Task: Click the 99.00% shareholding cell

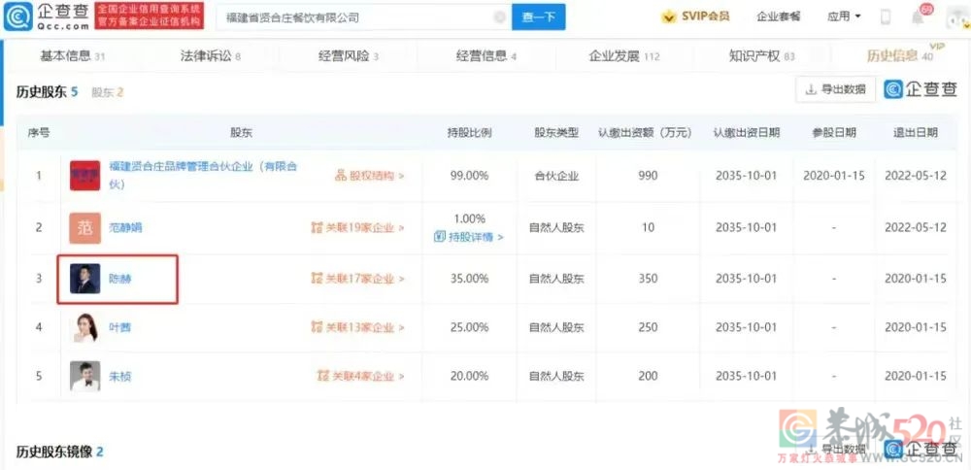Action: [469, 176]
